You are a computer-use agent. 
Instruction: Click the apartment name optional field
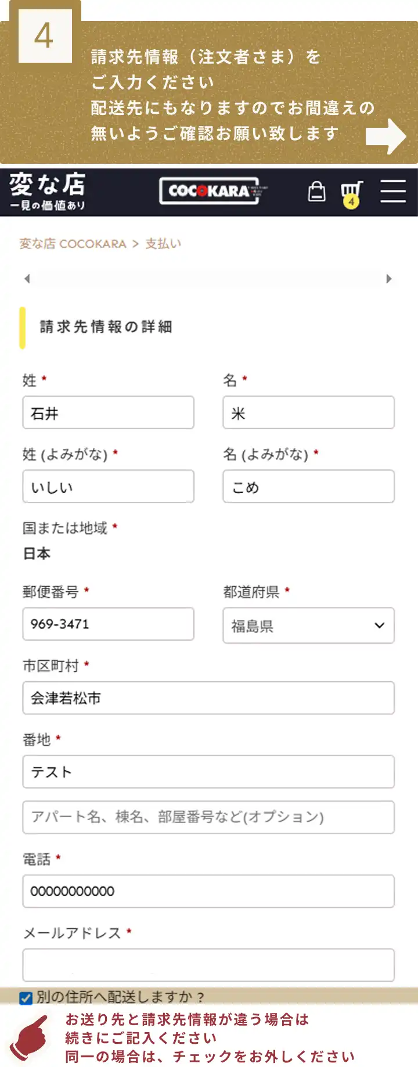pyautogui.click(x=208, y=817)
